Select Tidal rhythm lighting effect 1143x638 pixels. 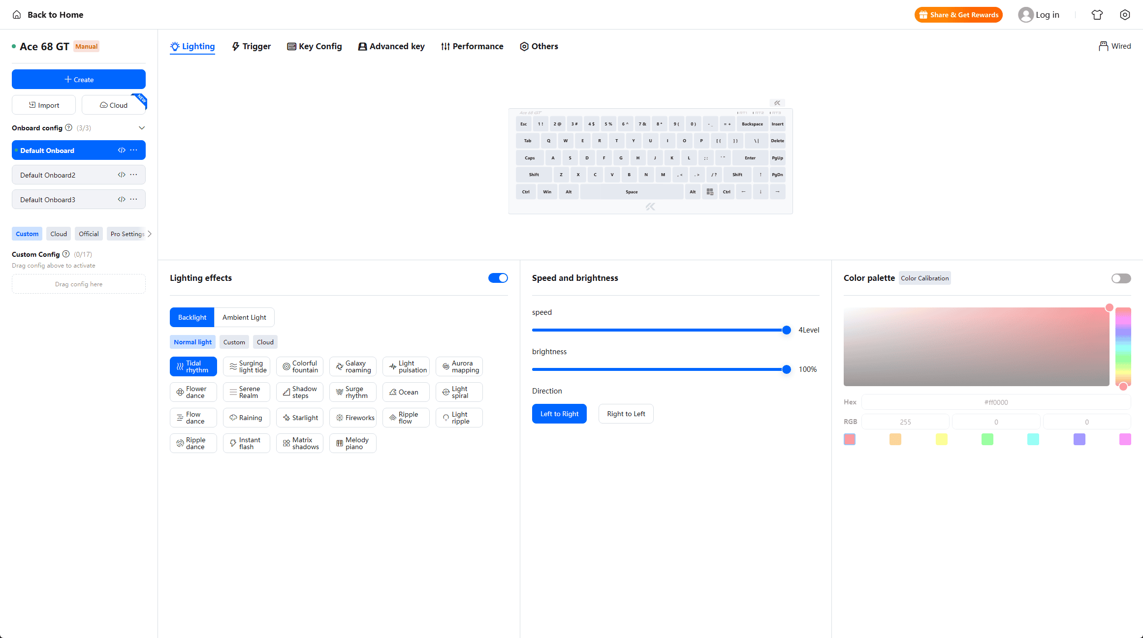click(193, 366)
